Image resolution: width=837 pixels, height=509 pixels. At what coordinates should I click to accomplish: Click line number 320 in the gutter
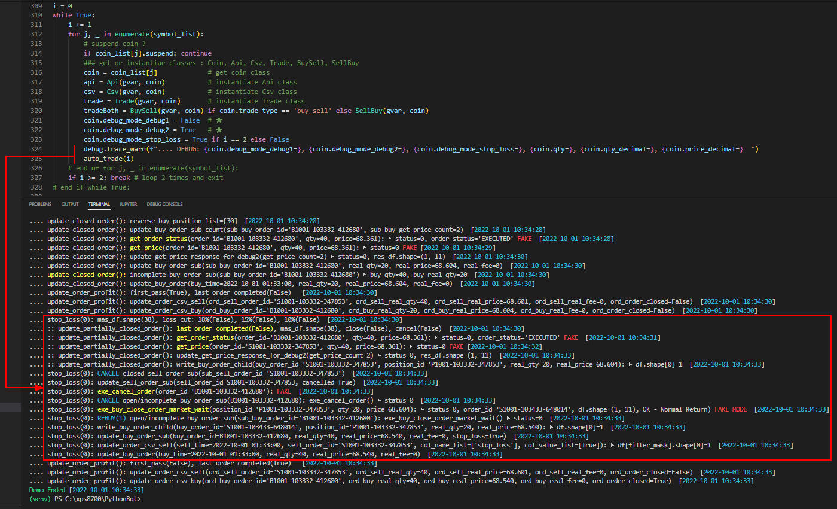pyautogui.click(x=36, y=111)
